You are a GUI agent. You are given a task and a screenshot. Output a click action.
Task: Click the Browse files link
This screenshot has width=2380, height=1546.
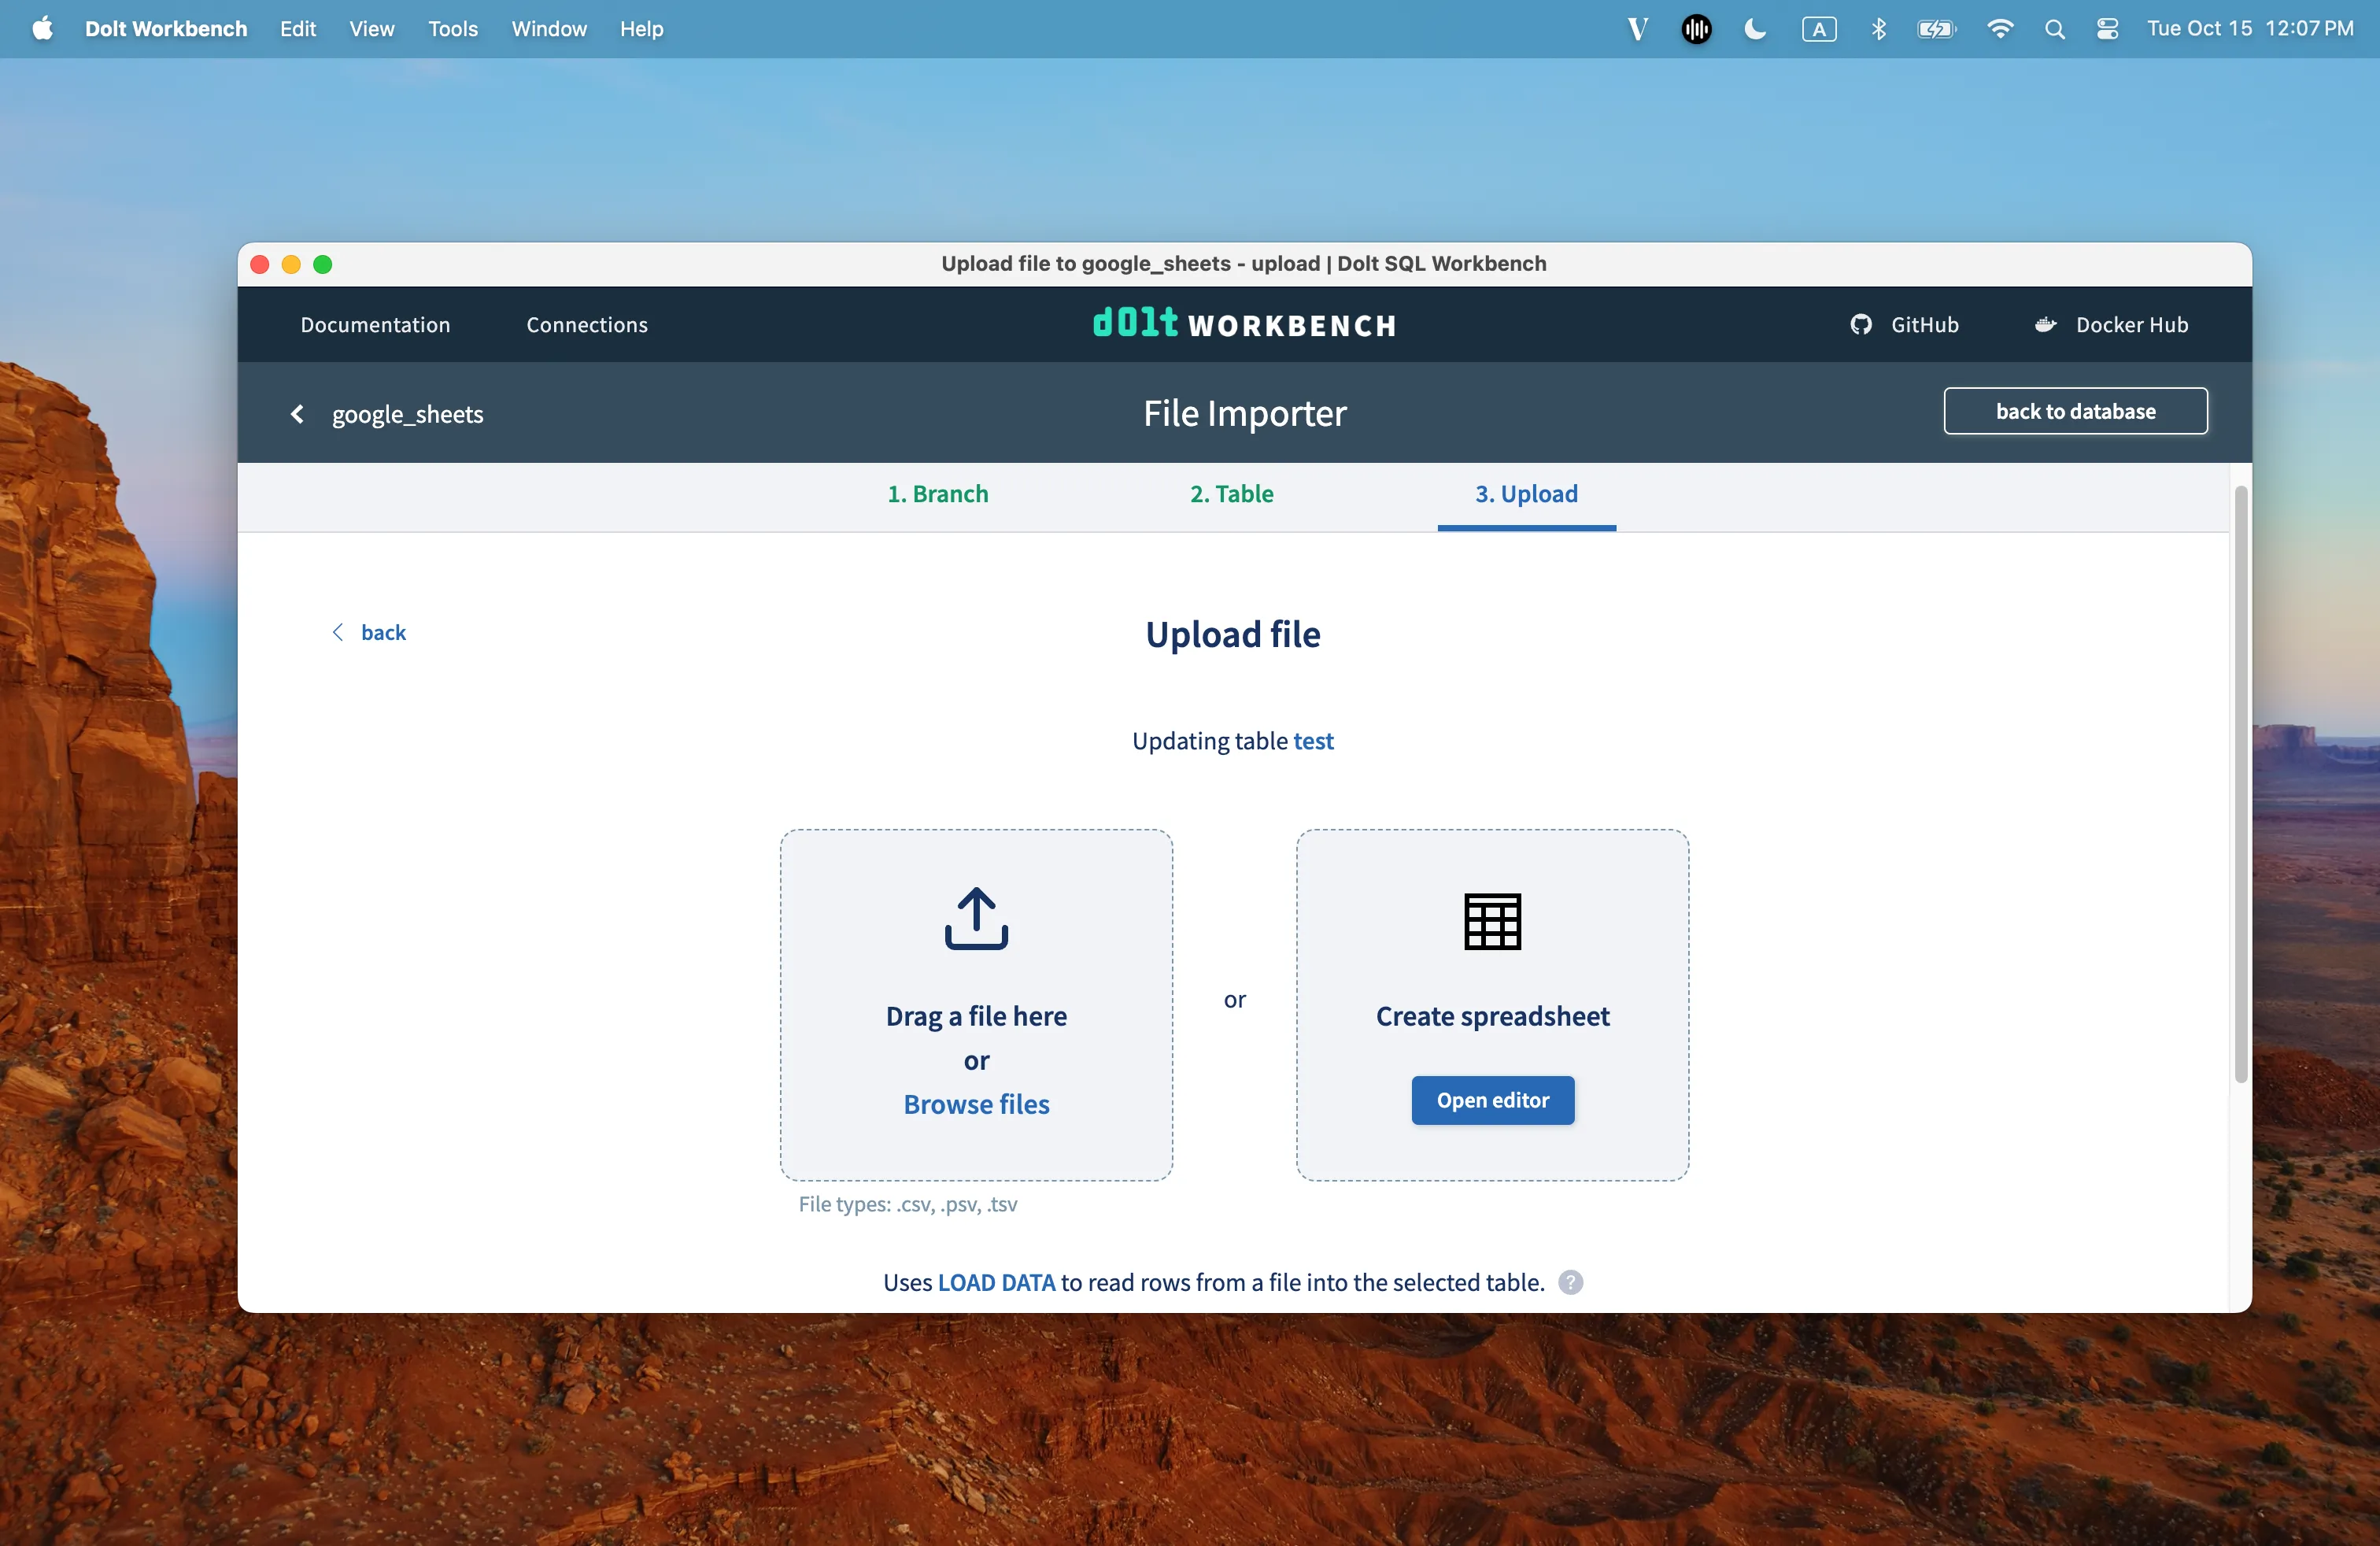point(976,1104)
